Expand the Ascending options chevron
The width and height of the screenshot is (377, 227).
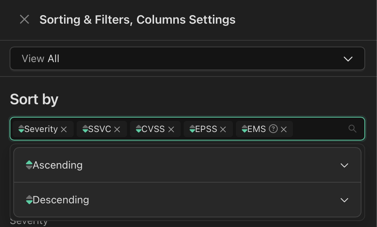pos(344,165)
